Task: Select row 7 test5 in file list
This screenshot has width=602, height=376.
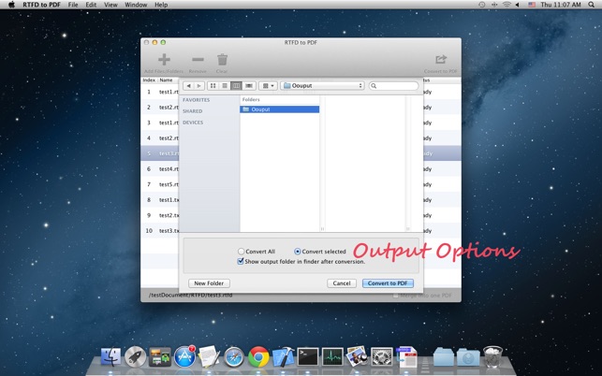Action: (x=160, y=184)
